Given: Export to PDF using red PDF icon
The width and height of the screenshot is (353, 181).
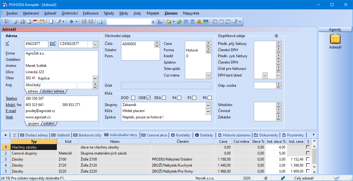Looking at the screenshot, I should [36, 21].
